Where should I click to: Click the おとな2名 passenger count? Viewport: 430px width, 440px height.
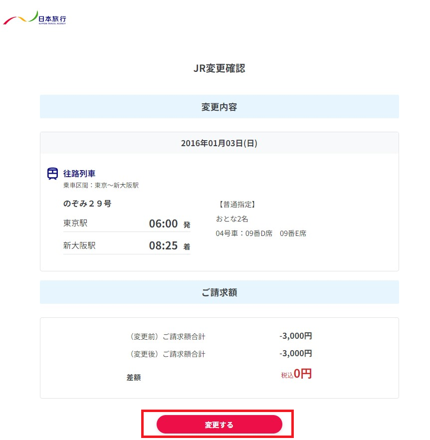[x=232, y=219]
